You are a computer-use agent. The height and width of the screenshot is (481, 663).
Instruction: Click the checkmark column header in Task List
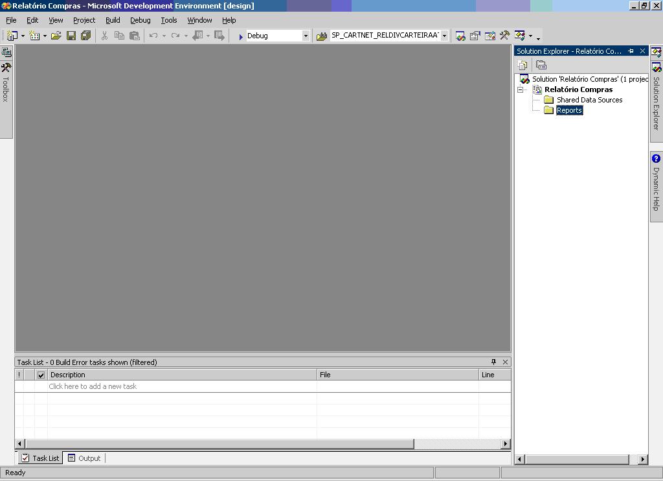41,375
